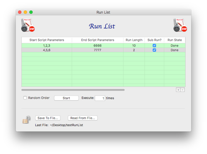Focus the Execute times input field

100,98
